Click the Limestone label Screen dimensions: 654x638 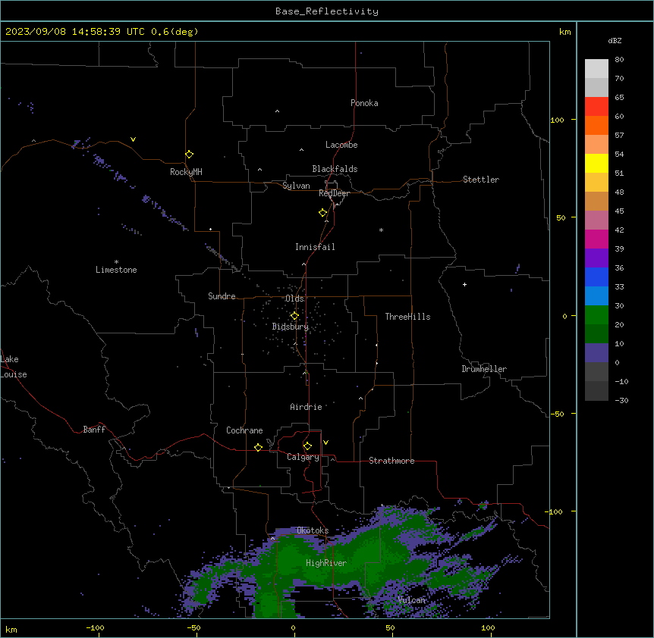pos(116,270)
